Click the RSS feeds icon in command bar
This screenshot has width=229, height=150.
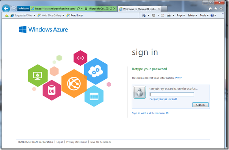tap(154, 15)
